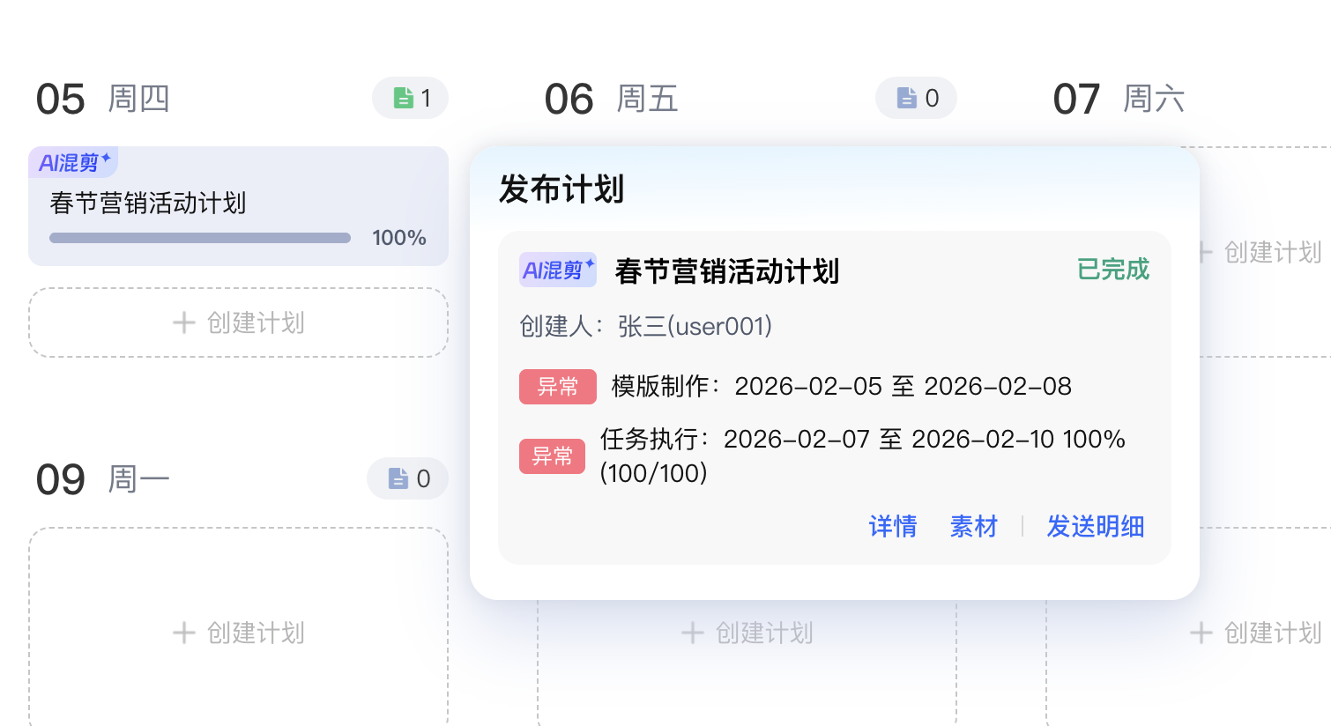Screen dimensions: 1331x726
Task: Click the 异常 tag beside 任务执行
Action: 552,456
